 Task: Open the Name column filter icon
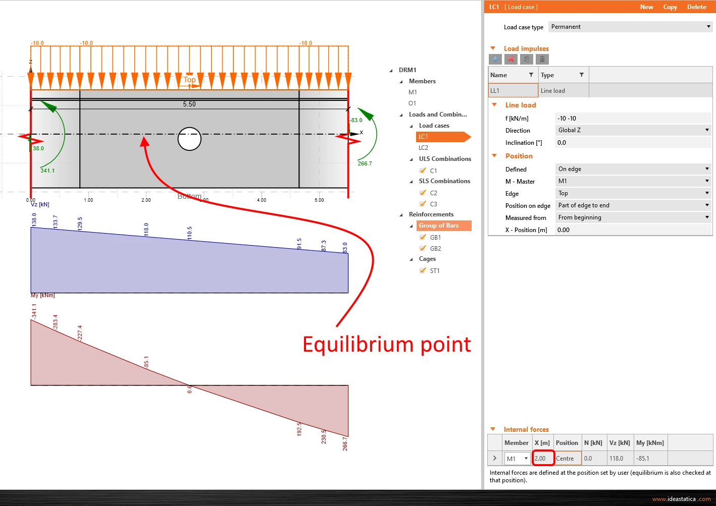click(x=531, y=75)
